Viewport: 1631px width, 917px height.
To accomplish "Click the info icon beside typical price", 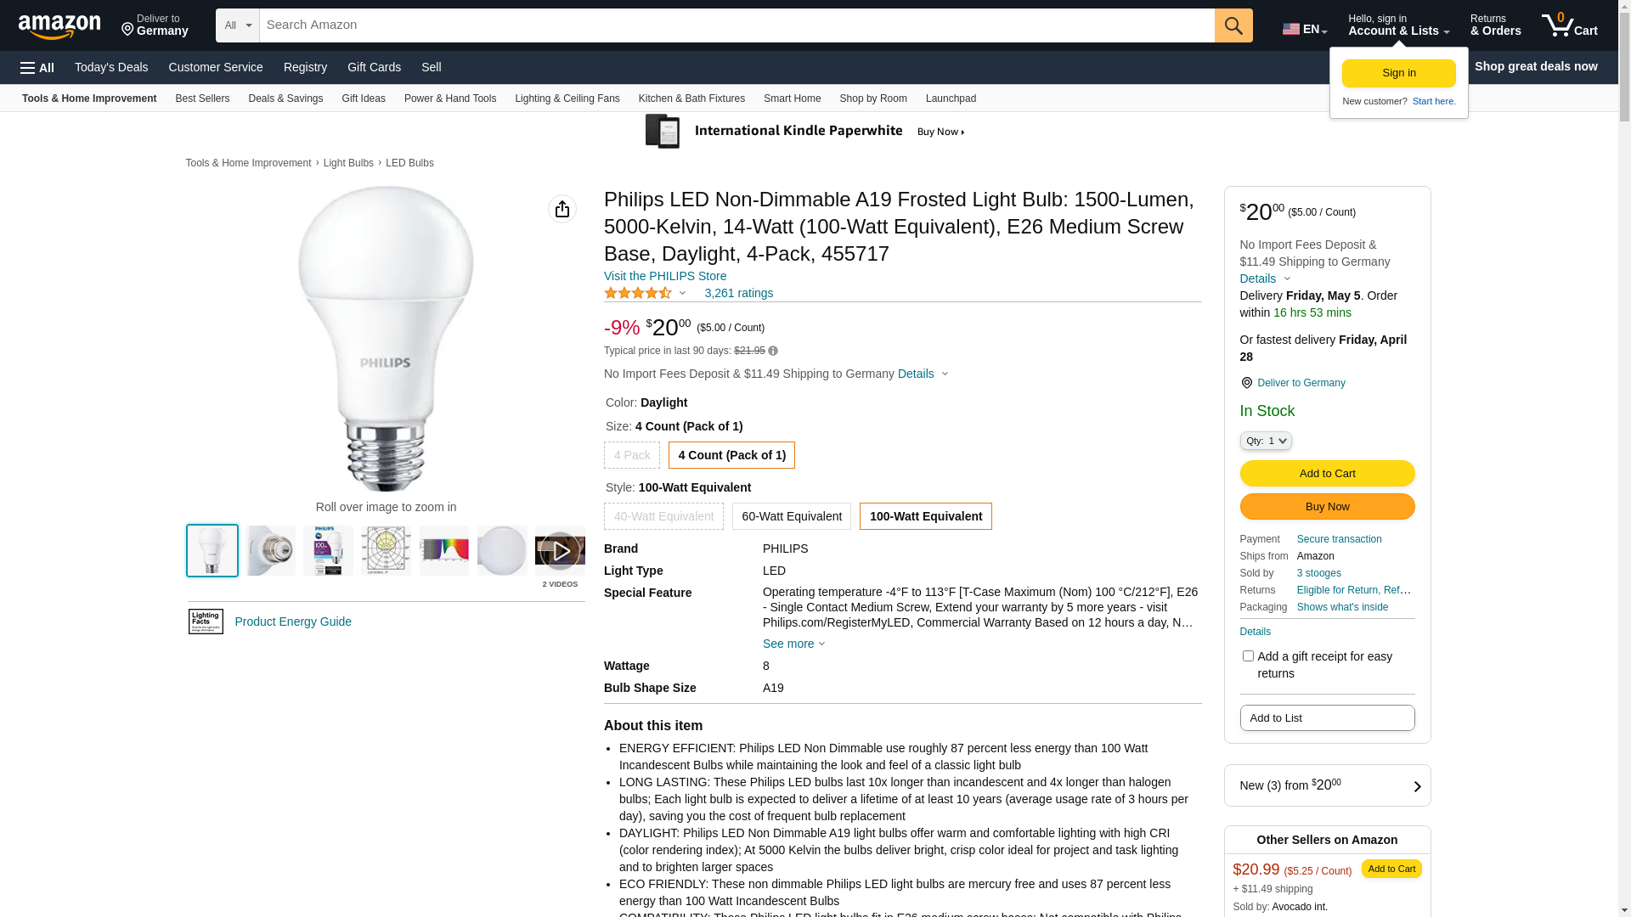I will [773, 351].
